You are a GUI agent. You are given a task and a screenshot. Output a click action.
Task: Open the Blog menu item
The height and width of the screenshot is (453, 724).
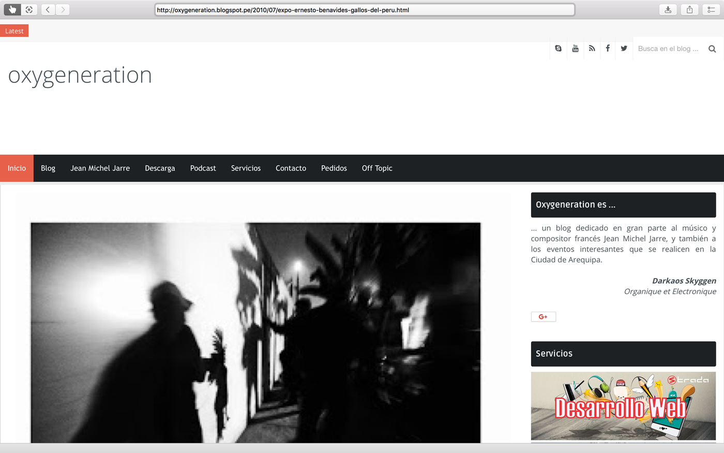(48, 168)
